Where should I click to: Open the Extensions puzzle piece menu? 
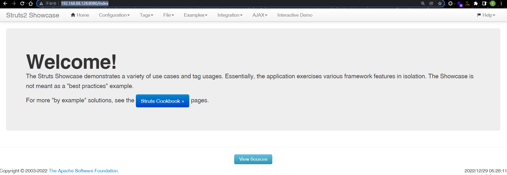476,3
